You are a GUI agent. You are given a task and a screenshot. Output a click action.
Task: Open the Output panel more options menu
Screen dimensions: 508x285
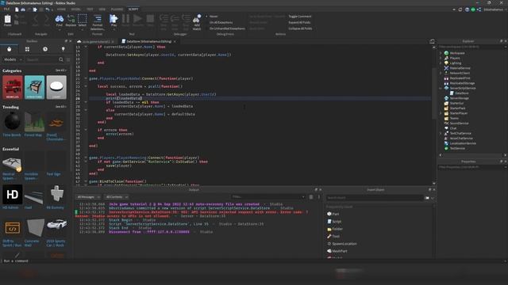[319, 197]
